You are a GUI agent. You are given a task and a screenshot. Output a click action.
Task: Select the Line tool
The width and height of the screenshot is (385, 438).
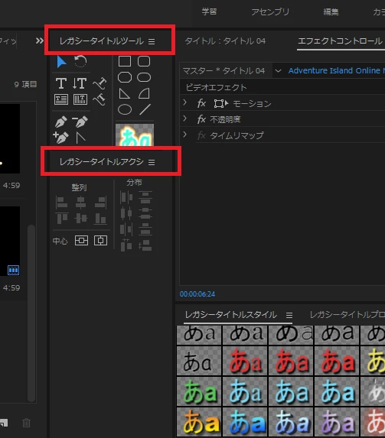click(x=145, y=109)
